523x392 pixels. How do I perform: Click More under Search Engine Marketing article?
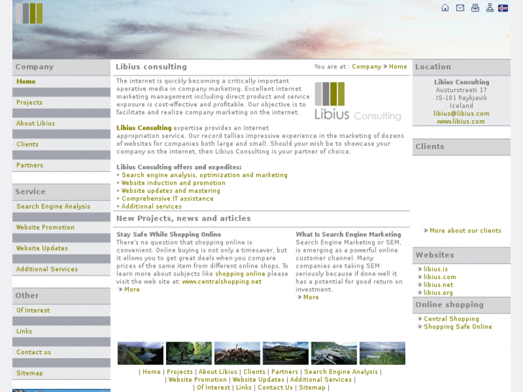coord(311,297)
